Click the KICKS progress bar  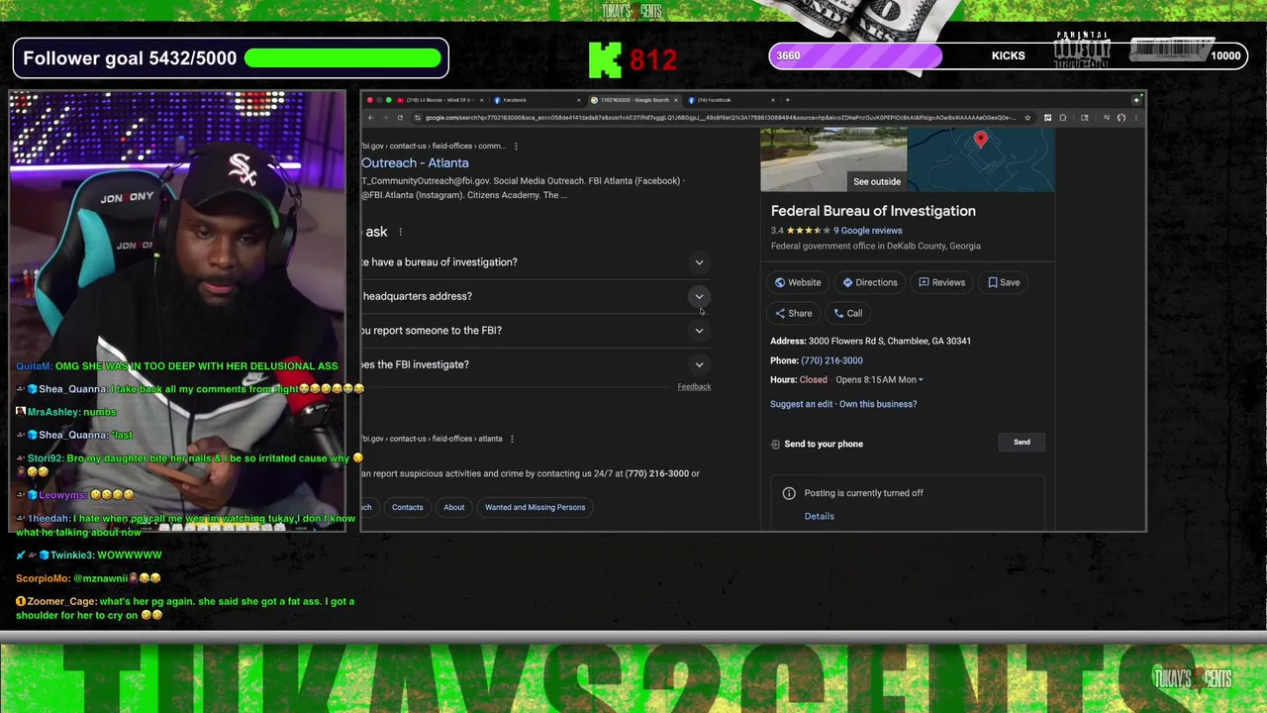point(1006,55)
